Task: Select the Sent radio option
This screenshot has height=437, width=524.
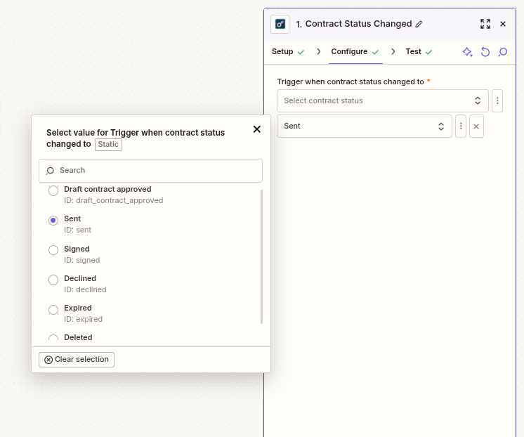Action: coord(53,221)
